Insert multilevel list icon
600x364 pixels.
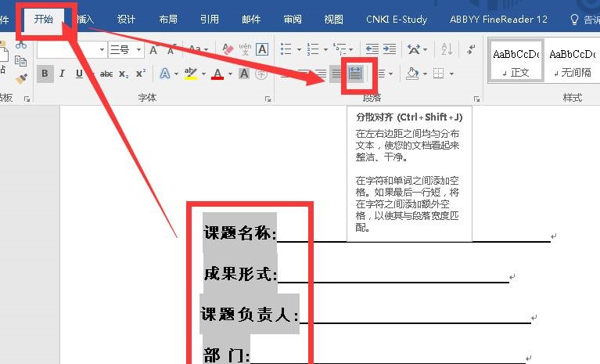click(x=340, y=49)
